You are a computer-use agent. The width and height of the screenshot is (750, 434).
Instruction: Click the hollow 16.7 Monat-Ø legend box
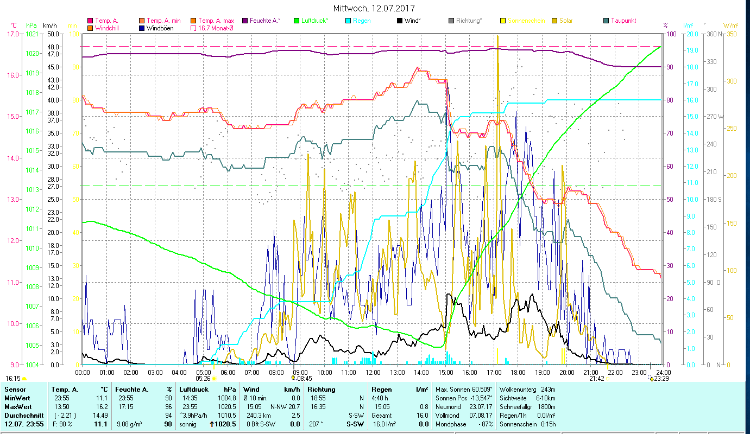click(193, 28)
